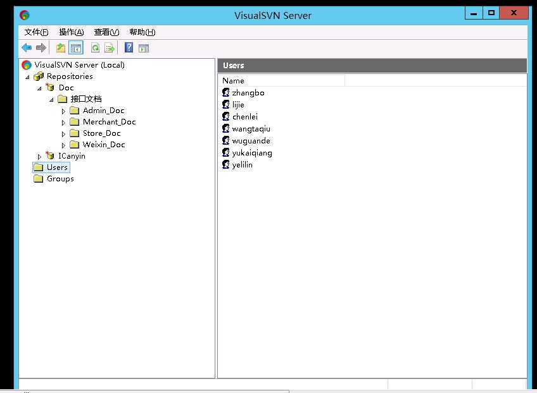Click the Weixin_Doc folder icon
Screen dimensions: 537x393
click(74, 145)
